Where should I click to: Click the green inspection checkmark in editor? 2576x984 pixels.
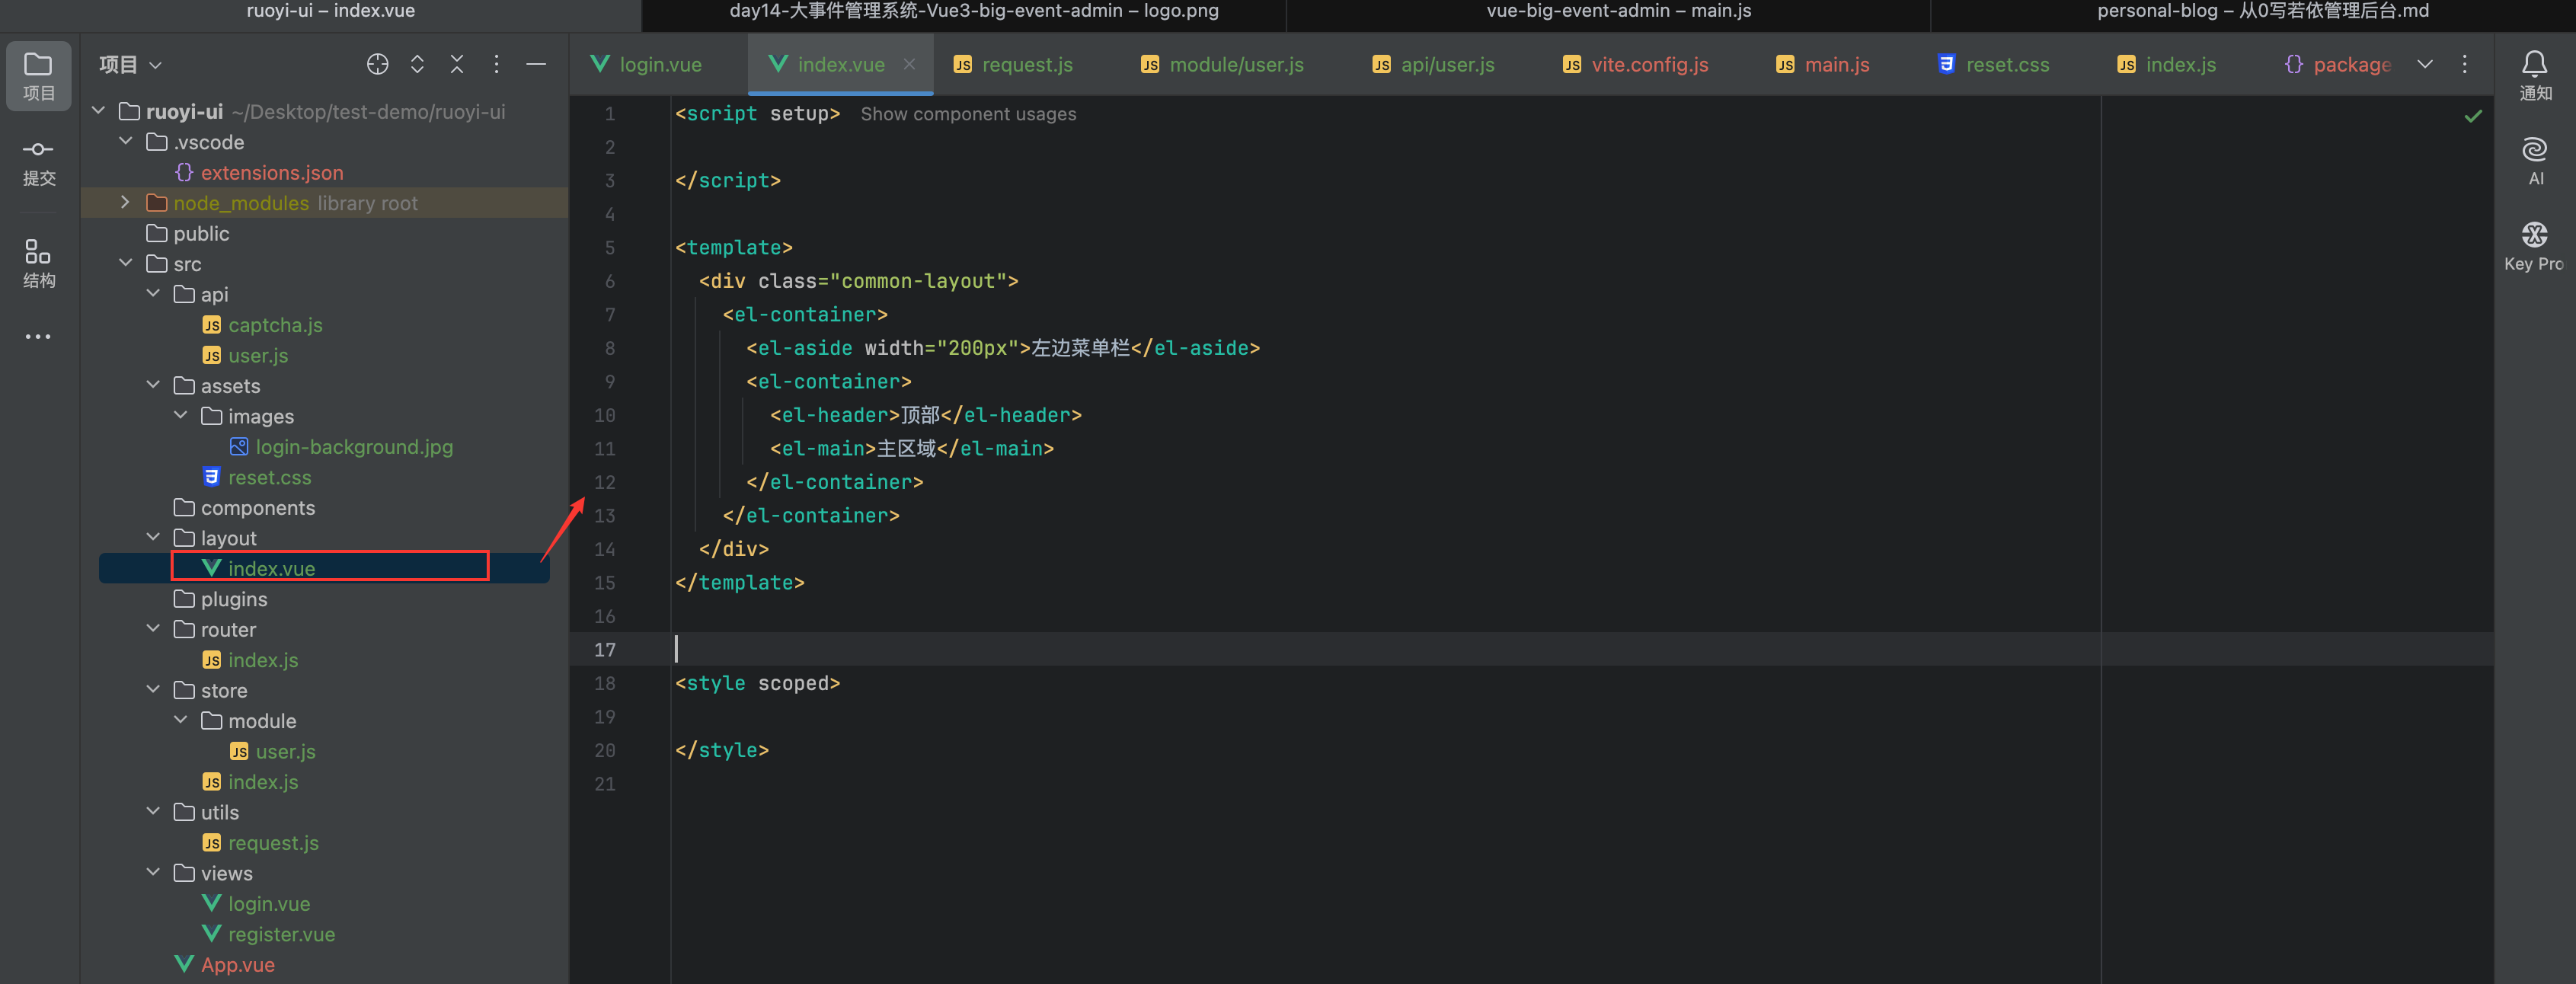tap(2473, 116)
